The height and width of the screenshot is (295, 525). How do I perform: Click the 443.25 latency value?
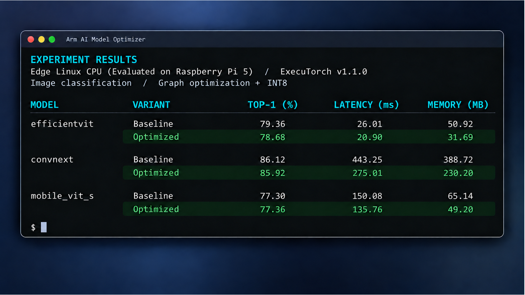[367, 160]
